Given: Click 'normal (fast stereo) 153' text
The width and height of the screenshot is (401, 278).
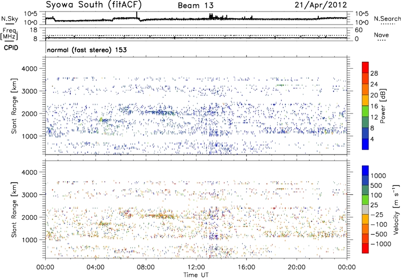Looking at the screenshot, I should click(x=87, y=50).
